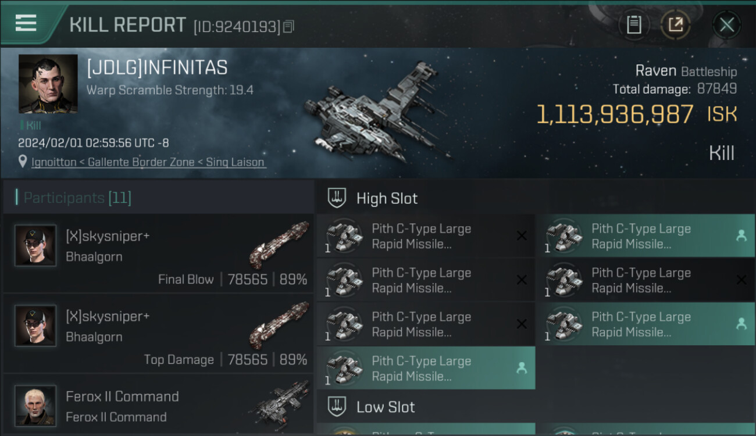Screen dimensions: 756x436
Task: Select skysniper+ Top Damage entry
Action: coord(158,334)
